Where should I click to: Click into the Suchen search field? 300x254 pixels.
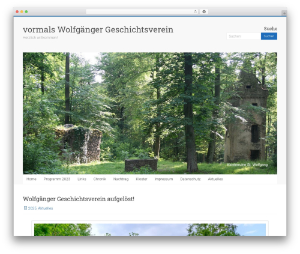point(244,36)
